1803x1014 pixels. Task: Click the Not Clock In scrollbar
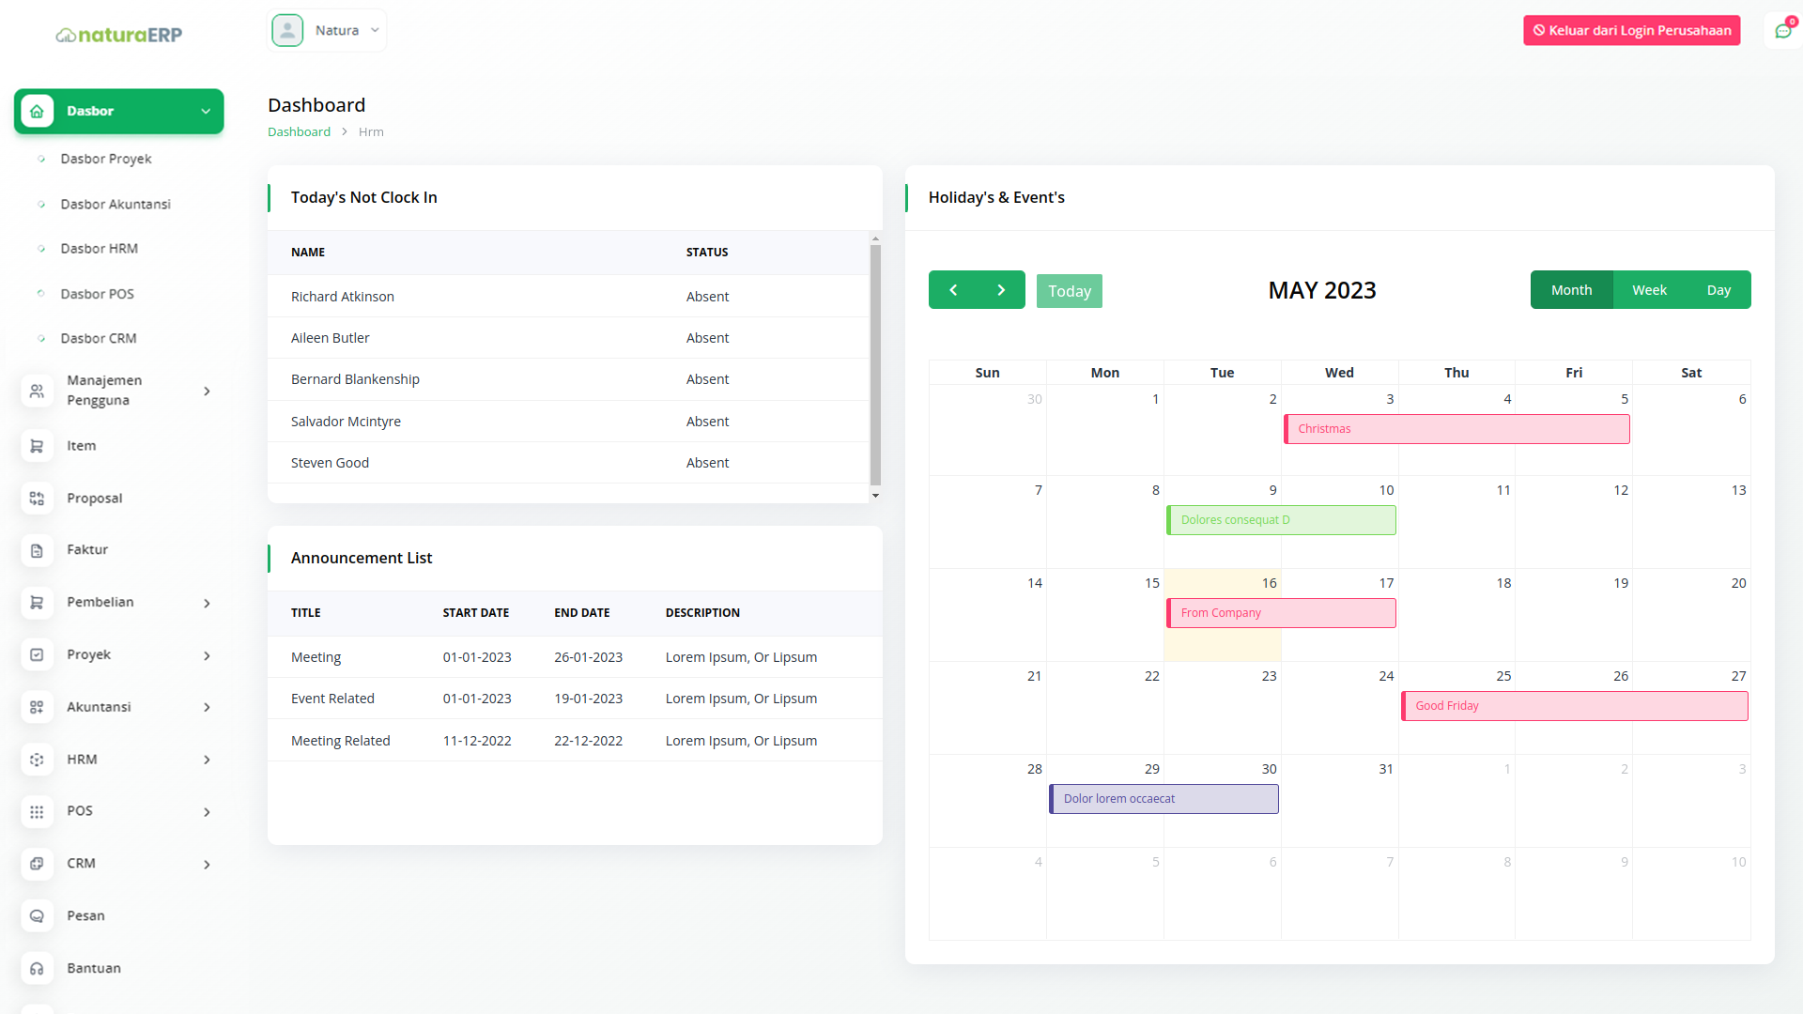(x=875, y=366)
